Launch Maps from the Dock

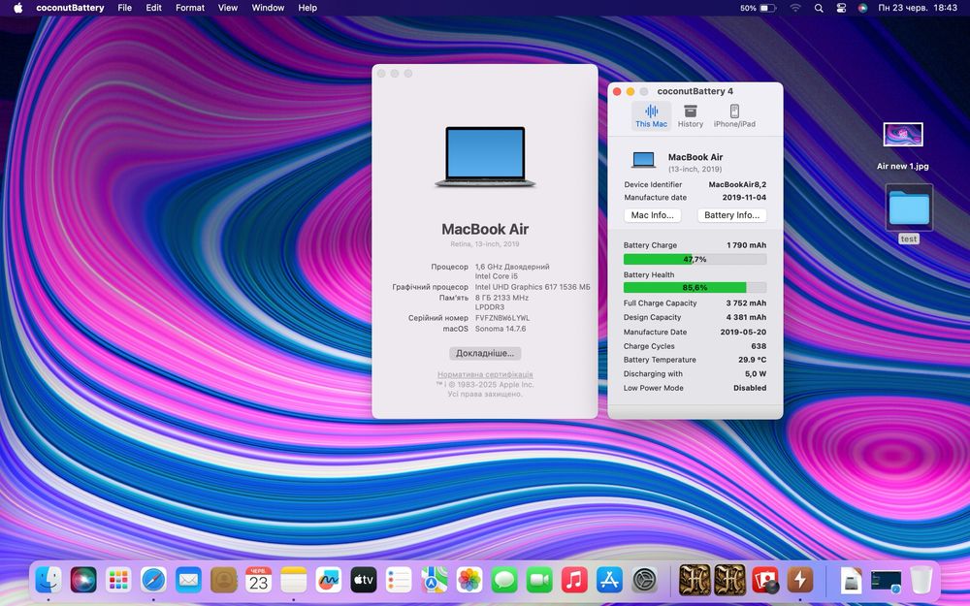click(435, 580)
